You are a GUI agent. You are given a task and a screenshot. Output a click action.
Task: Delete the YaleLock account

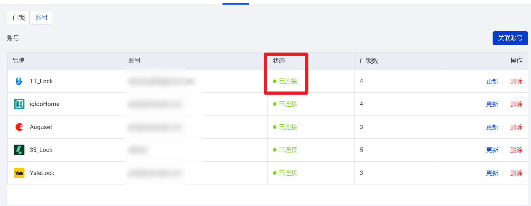click(x=516, y=173)
